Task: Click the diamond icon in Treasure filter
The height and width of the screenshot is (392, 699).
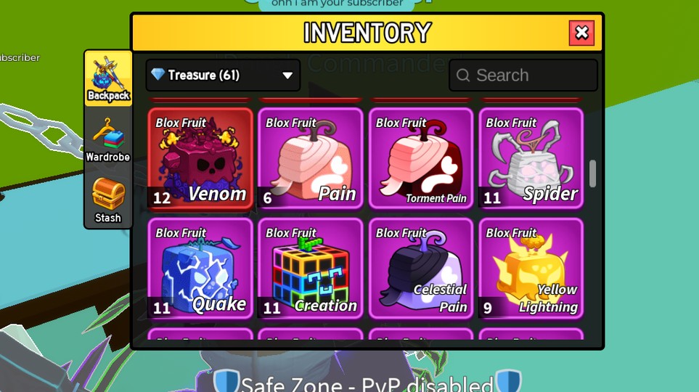Action: [158, 74]
